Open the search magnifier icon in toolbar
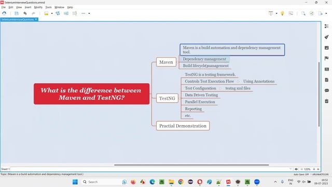 303,14
